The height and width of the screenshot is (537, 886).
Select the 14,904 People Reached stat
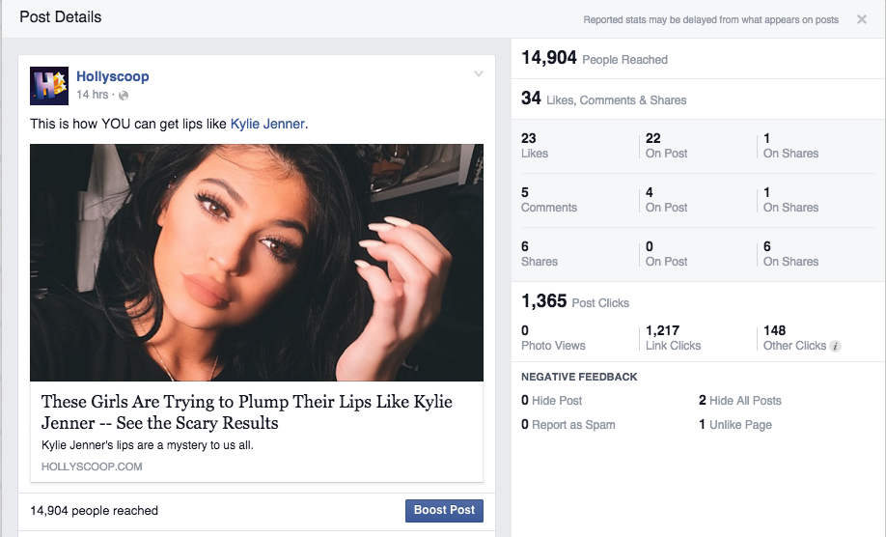[x=595, y=58]
